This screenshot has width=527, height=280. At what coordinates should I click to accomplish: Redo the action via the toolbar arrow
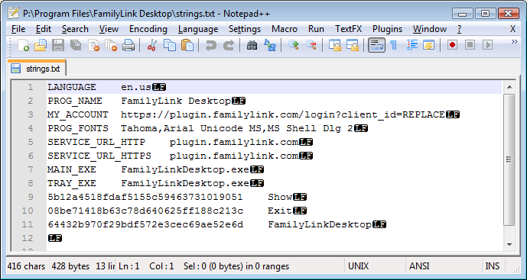click(229, 45)
